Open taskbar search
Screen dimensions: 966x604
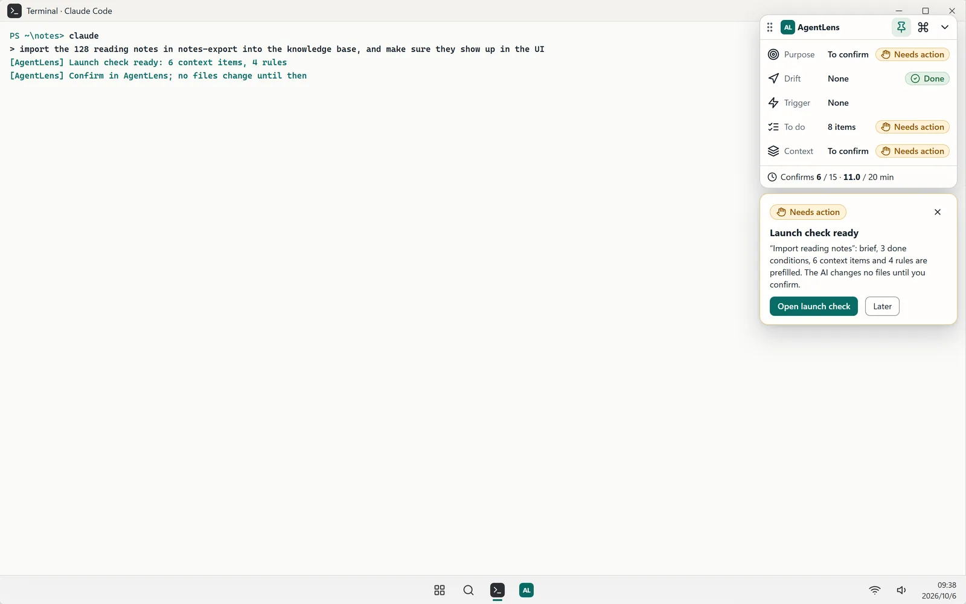(x=469, y=590)
